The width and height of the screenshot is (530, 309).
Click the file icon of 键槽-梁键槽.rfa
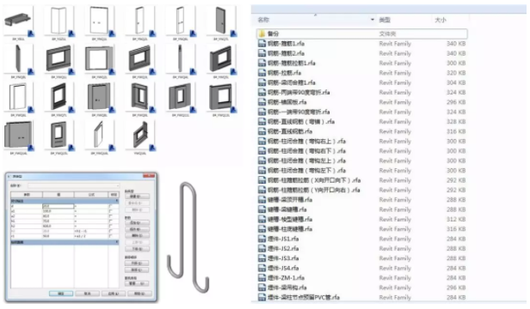[262, 209]
